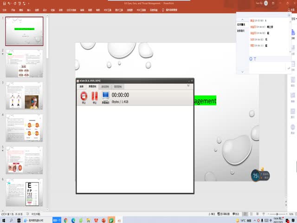Screen dimensions: 297x223
Task: Open the Slide Show ribbon tab
Action: 72,9
